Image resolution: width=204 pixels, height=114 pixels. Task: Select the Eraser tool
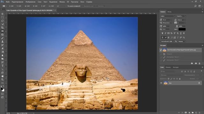(x=2, y=48)
